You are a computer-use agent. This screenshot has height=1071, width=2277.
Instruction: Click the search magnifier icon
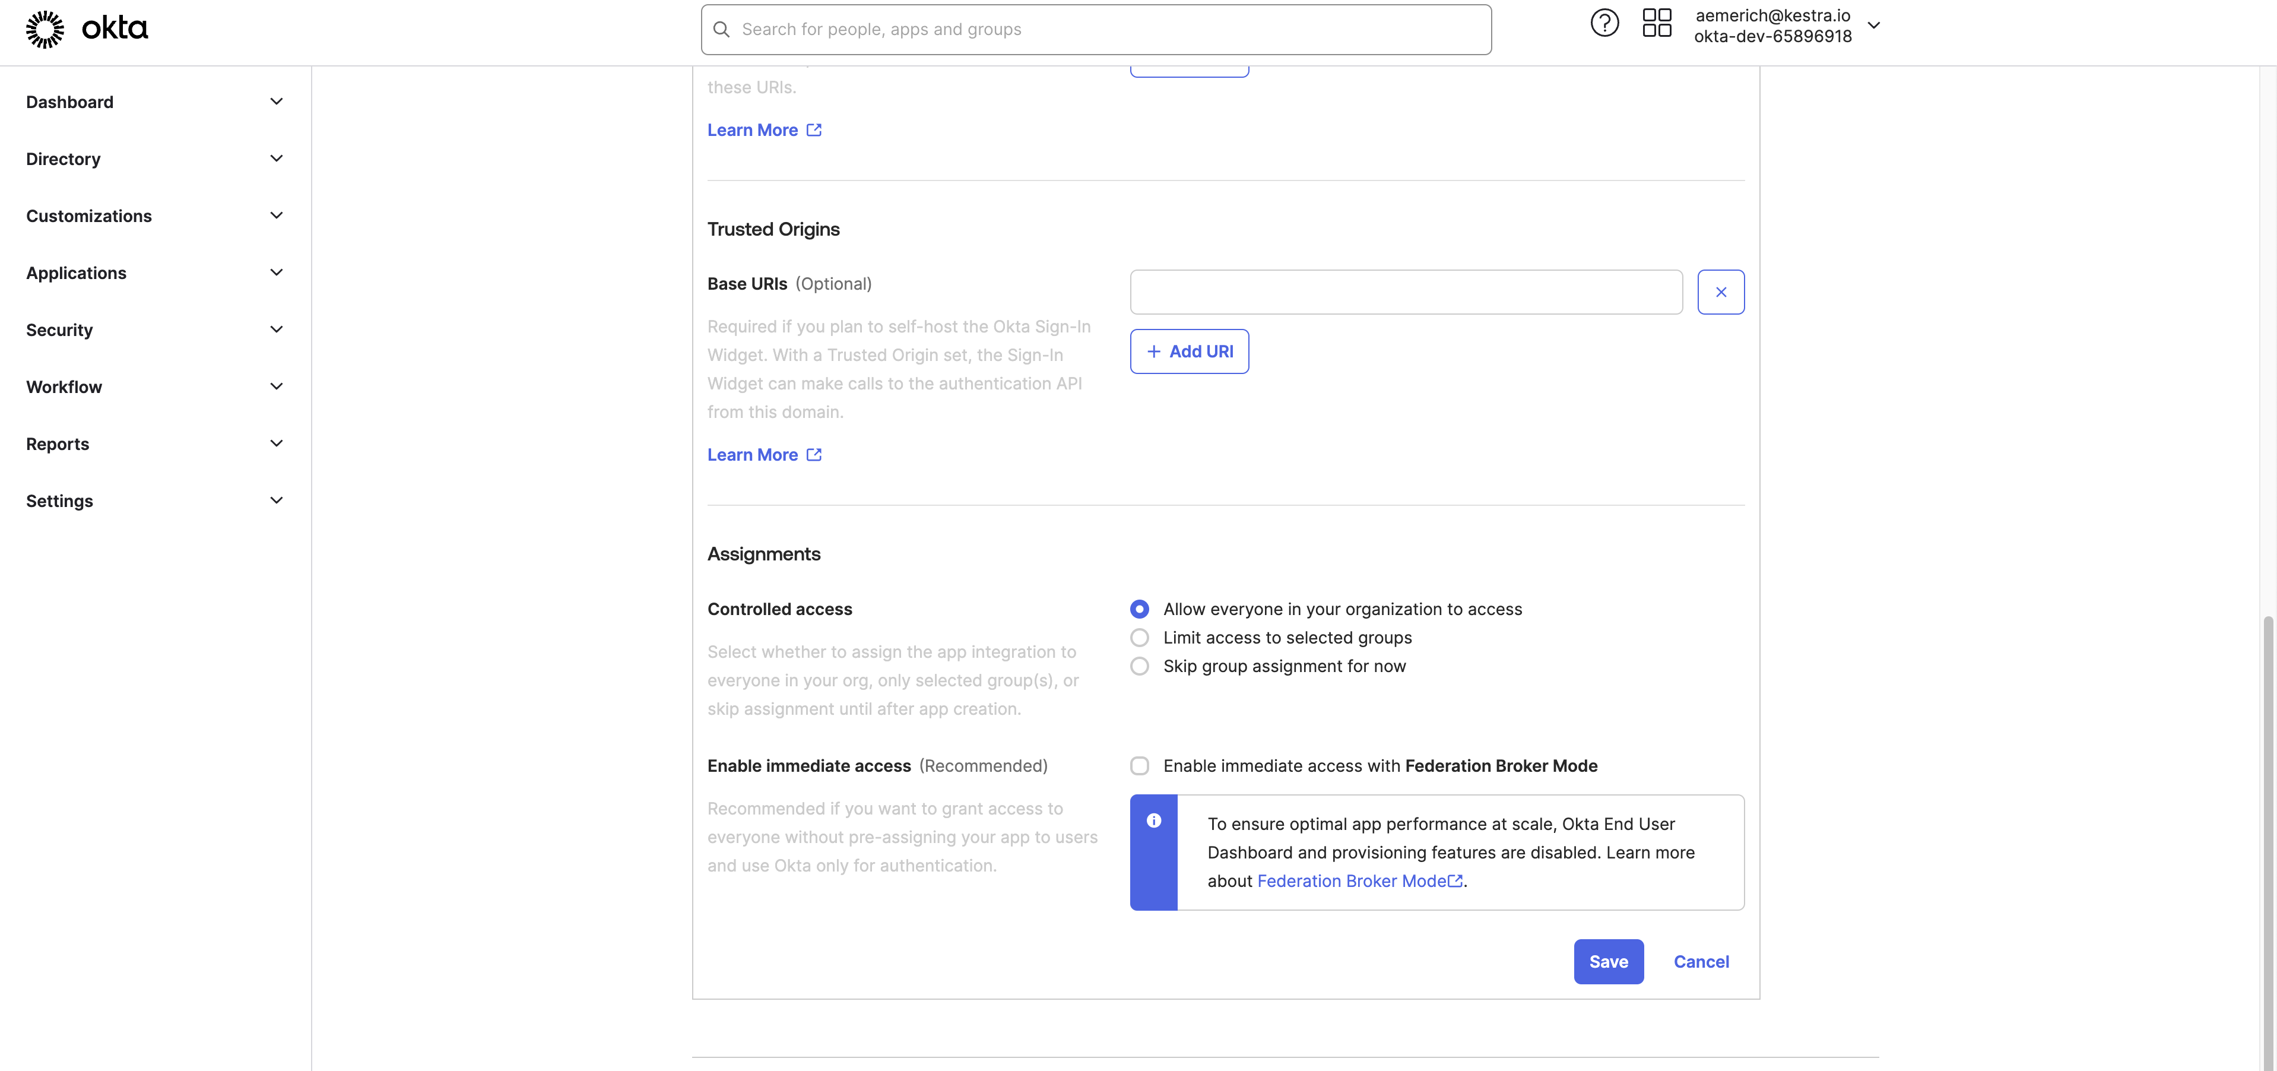click(721, 29)
